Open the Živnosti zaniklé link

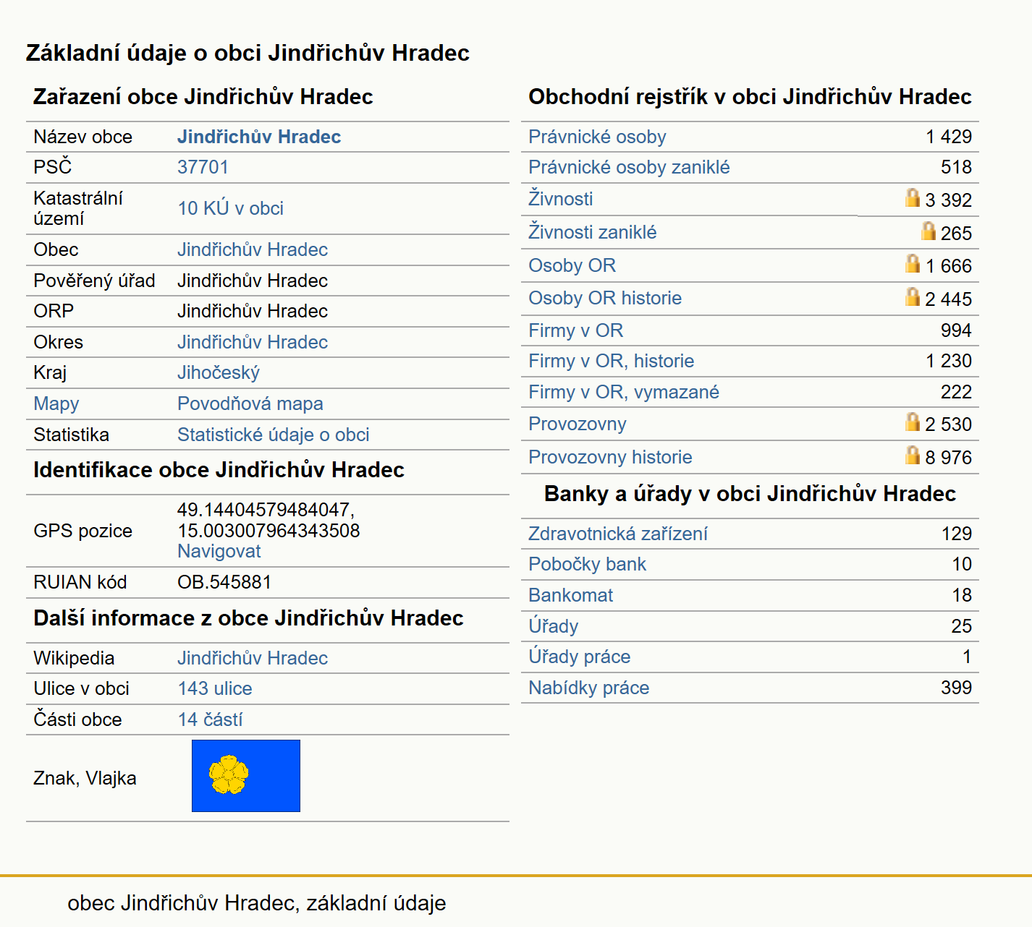(593, 232)
